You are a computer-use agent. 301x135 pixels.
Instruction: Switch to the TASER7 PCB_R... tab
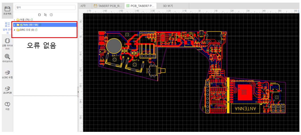coord(108,6)
